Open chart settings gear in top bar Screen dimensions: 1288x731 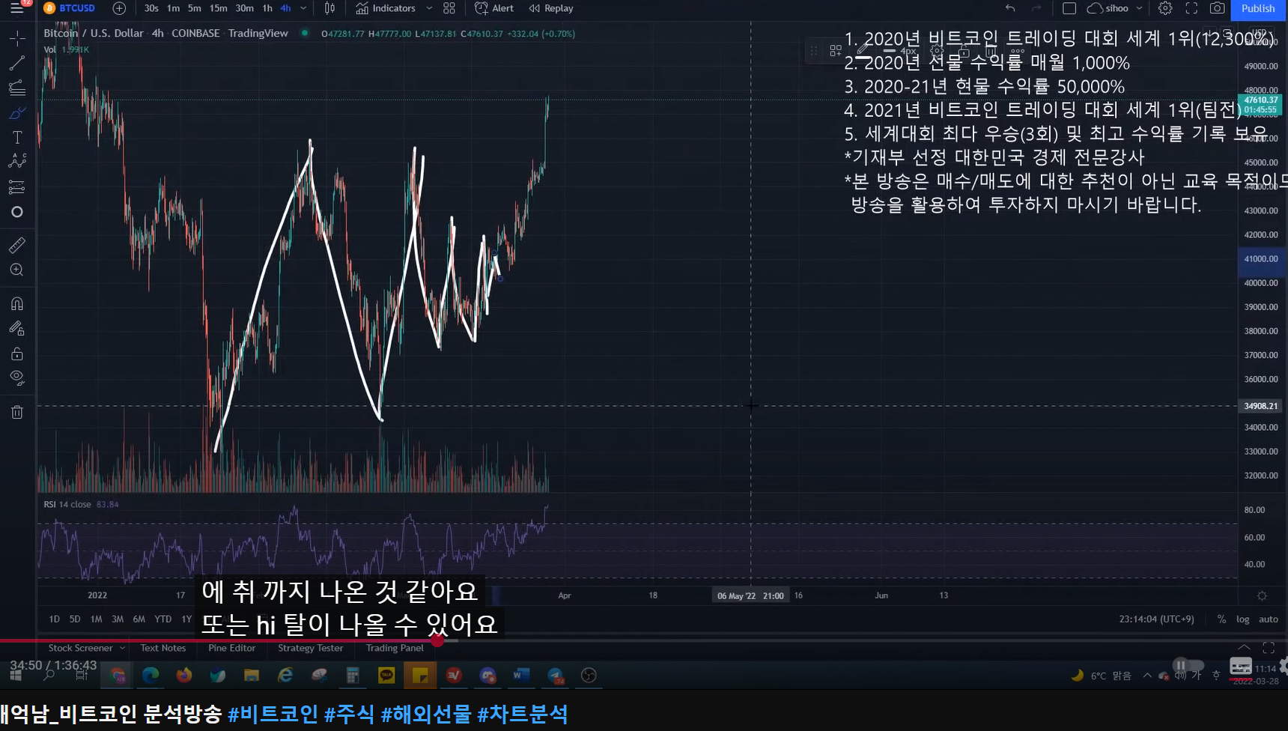(1165, 8)
